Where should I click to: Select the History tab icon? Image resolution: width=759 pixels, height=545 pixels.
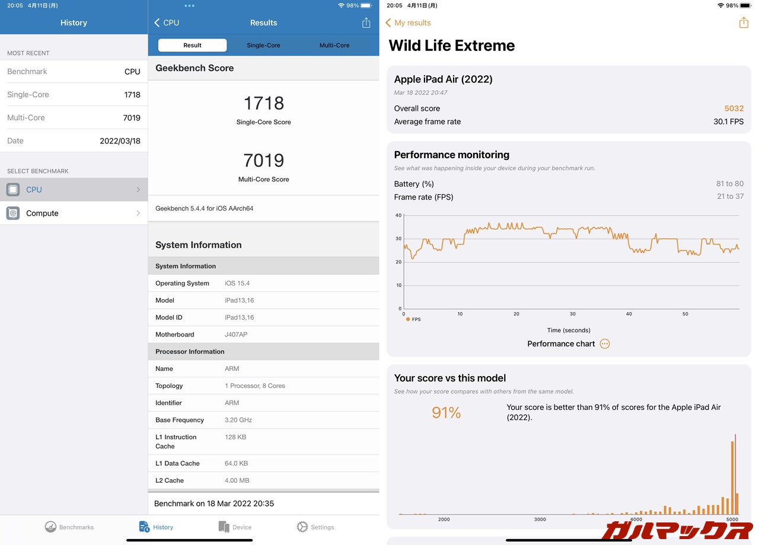click(145, 527)
